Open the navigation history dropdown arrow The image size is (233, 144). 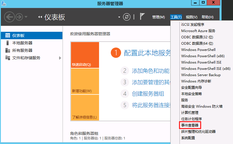pyautogui.click(x=26, y=17)
